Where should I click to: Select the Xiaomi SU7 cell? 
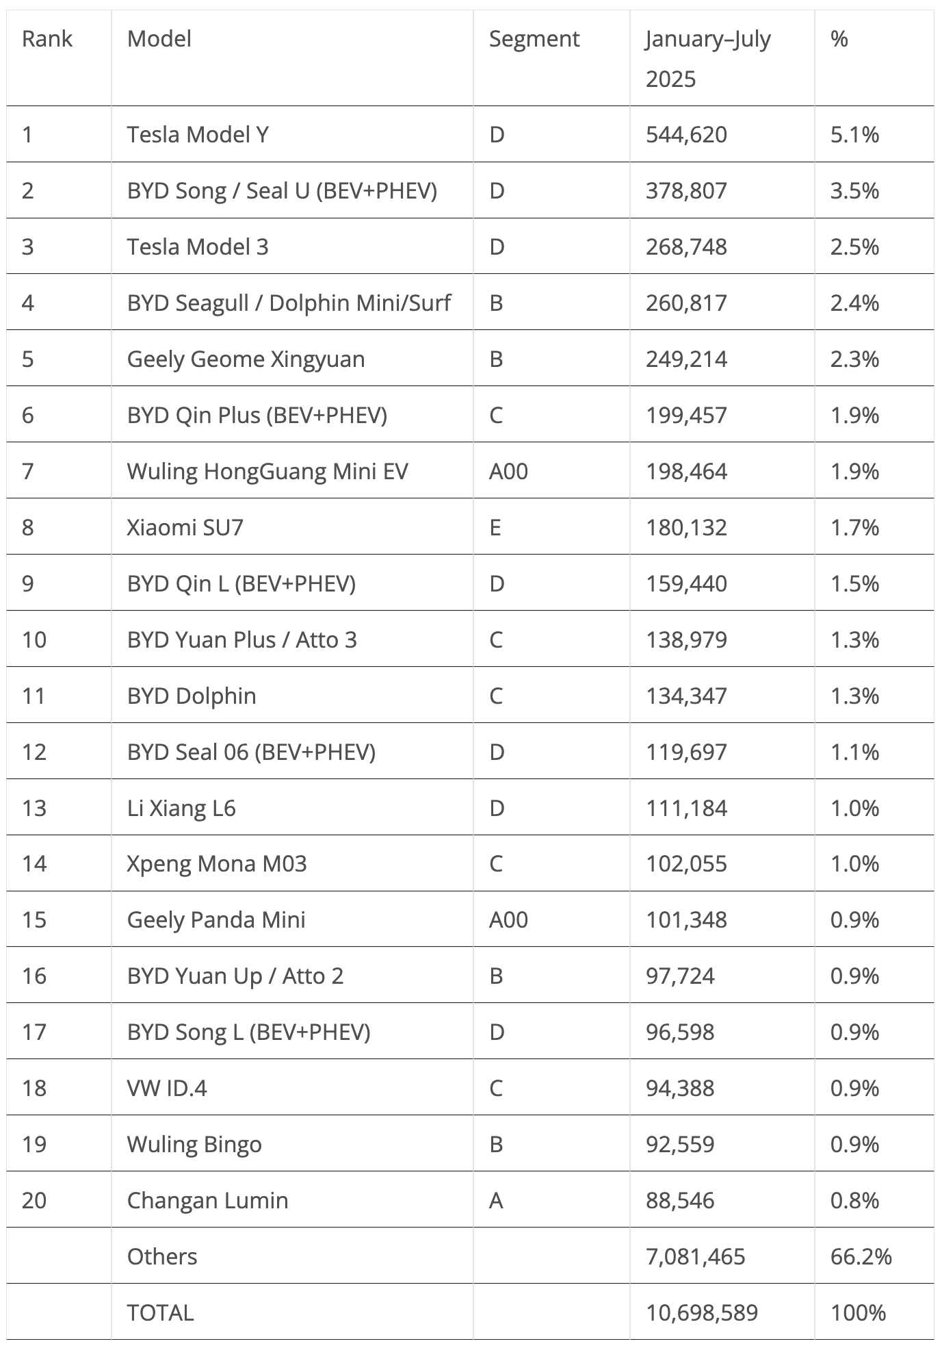185,528
